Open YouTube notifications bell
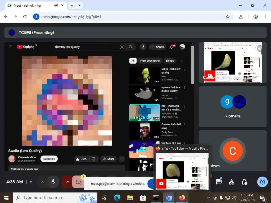 (172, 47)
